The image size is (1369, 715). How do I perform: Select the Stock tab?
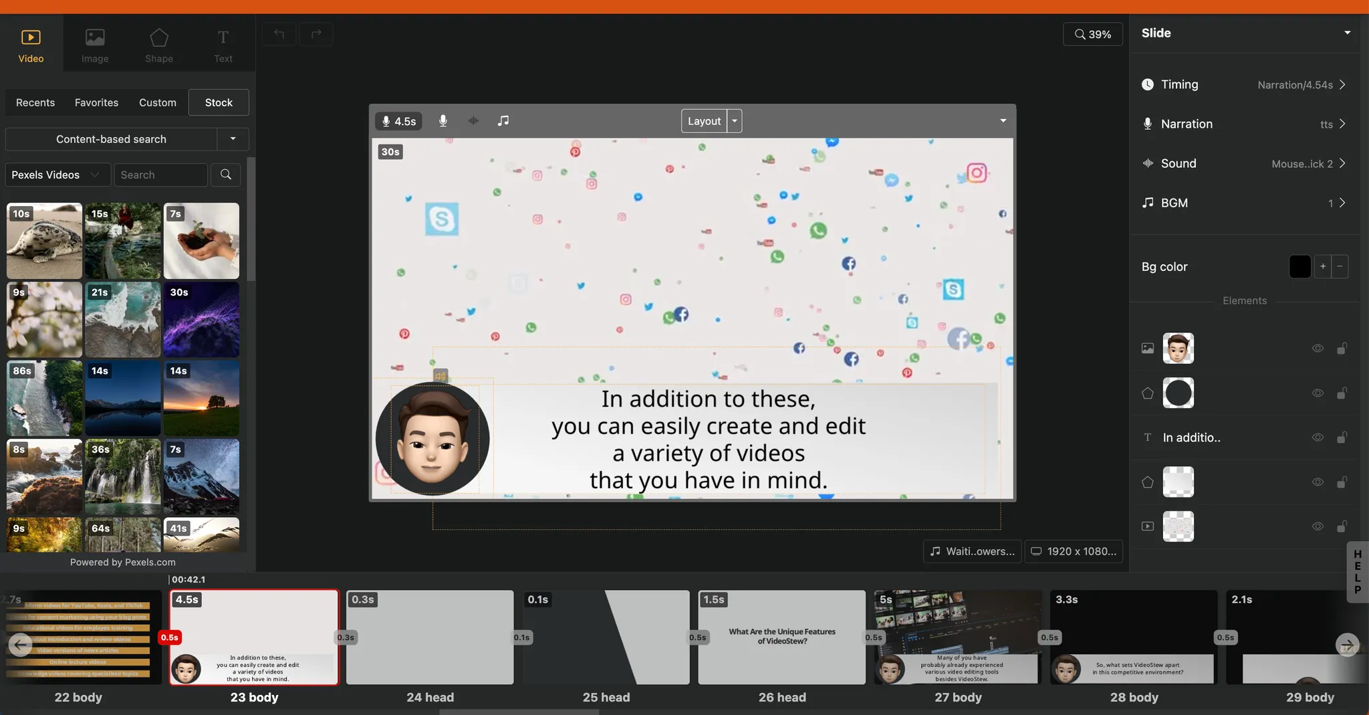[219, 102]
